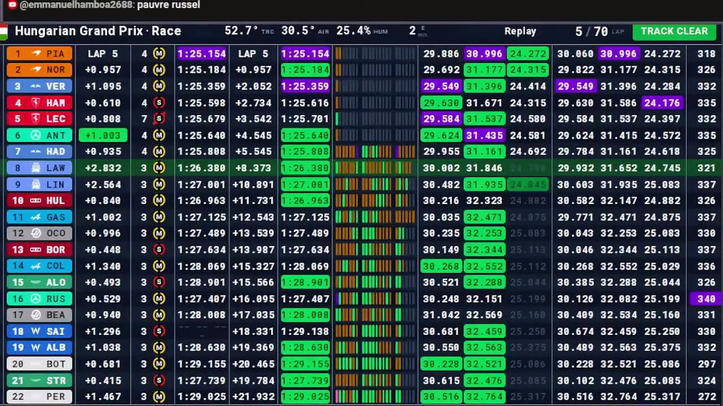Select the medium tyre icon in PER row
This screenshot has width=723, height=406.
pyautogui.click(x=159, y=397)
